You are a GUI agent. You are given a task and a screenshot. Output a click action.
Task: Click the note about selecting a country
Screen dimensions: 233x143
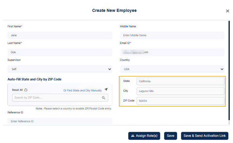pyautogui.click(x=74, y=109)
